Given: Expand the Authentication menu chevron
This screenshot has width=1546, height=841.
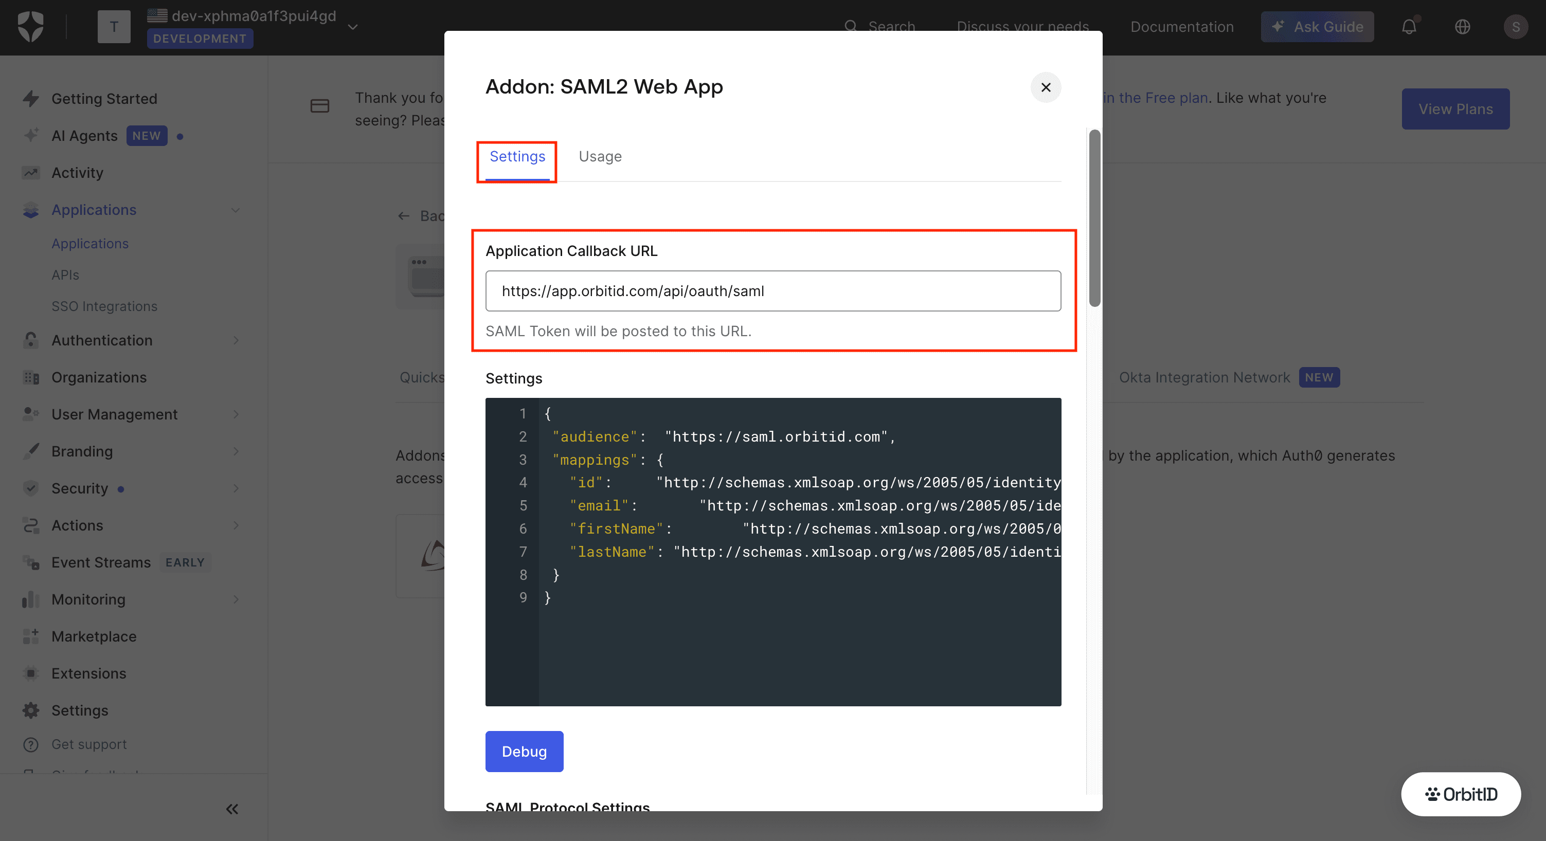Looking at the screenshot, I should click(236, 340).
